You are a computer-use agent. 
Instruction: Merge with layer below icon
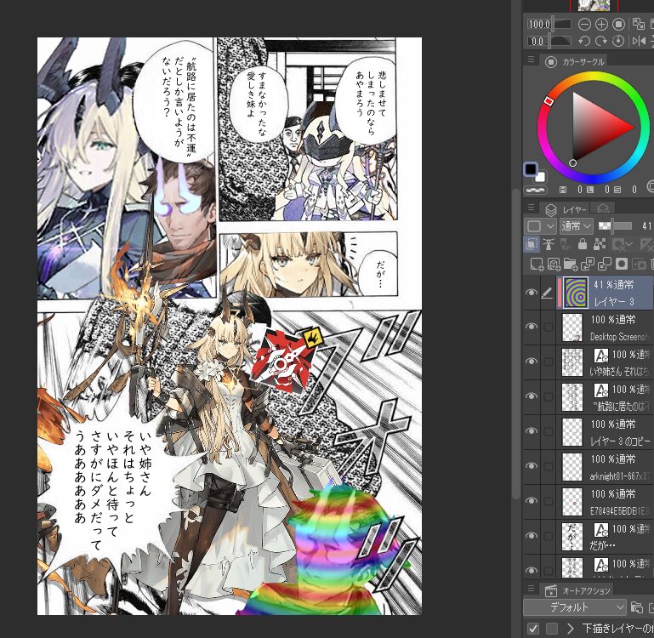point(605,264)
